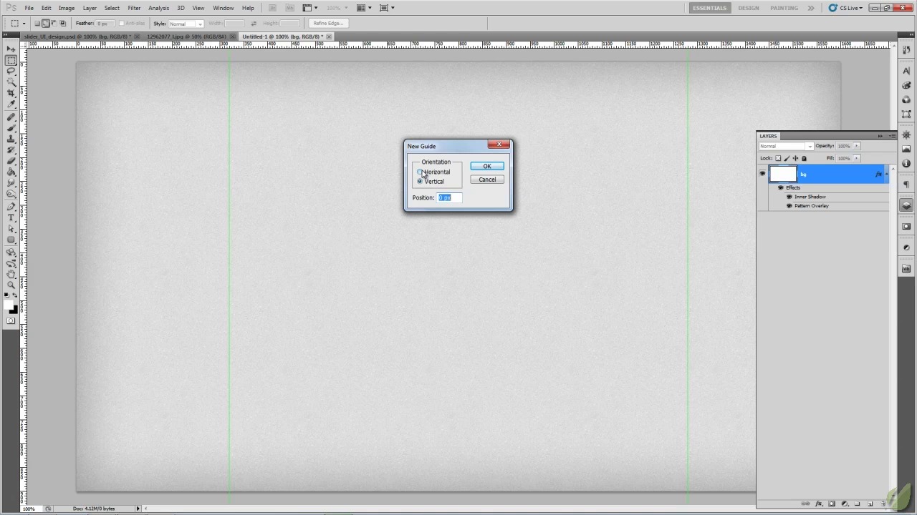Select the Type tool

(11, 217)
